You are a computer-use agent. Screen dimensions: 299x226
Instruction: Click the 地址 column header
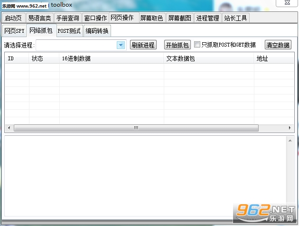274,58
